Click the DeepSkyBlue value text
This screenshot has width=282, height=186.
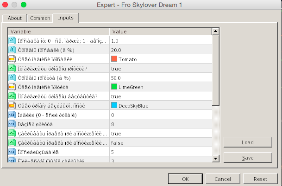point(133,106)
